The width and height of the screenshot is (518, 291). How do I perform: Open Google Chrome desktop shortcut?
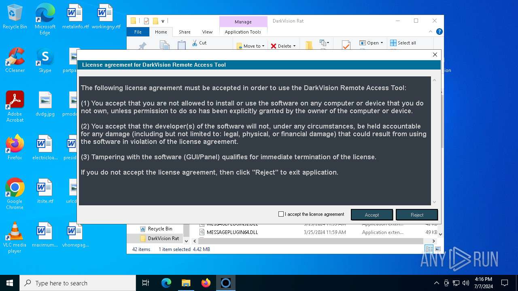point(15,194)
